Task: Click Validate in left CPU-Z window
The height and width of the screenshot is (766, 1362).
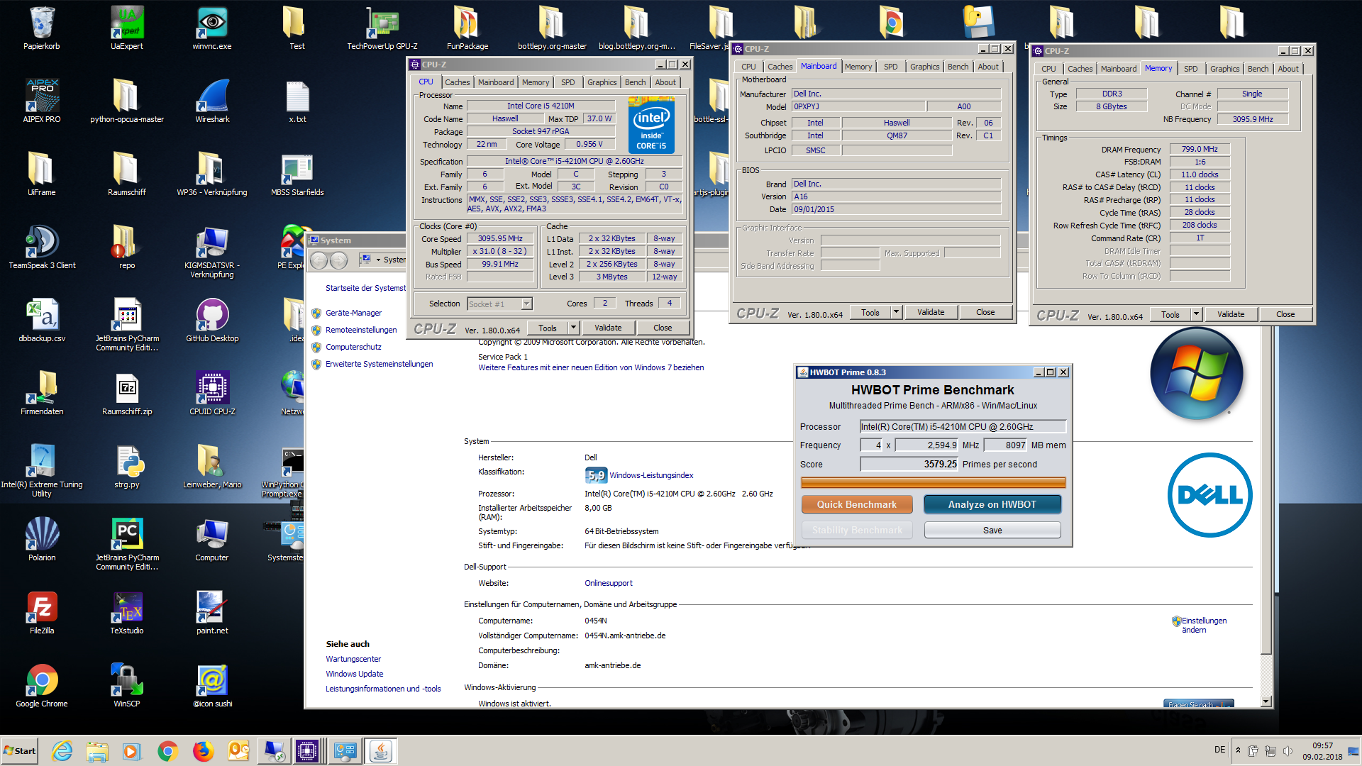Action: [x=608, y=328]
